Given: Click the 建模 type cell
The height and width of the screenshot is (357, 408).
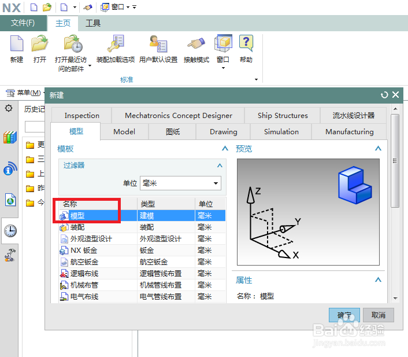Looking at the screenshot, I should pyautogui.click(x=166, y=215).
